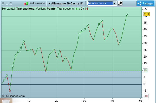
Task: Click the Transactions horizontal axis label
Action: tap(25, 9)
